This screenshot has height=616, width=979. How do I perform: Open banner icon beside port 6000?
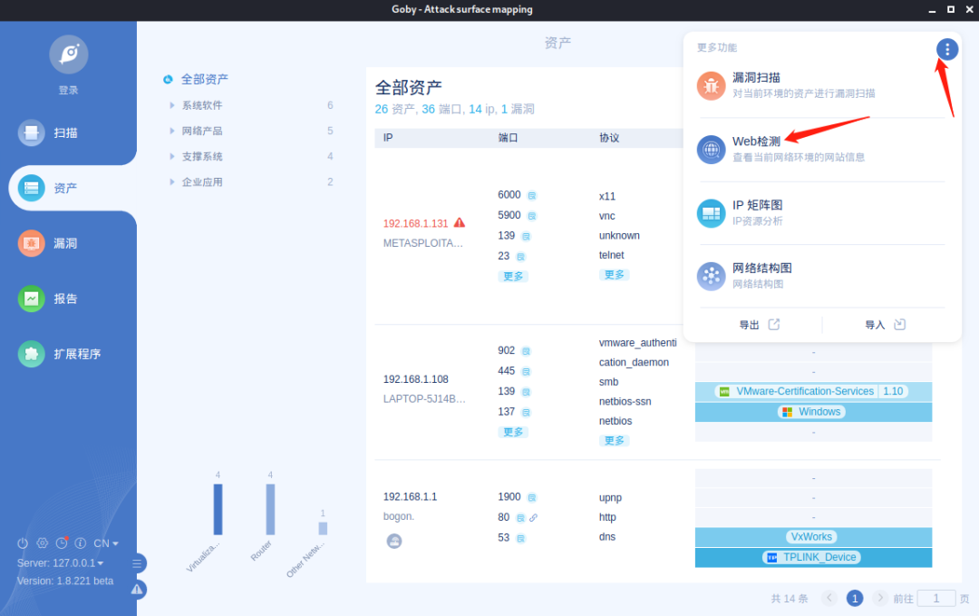click(532, 196)
